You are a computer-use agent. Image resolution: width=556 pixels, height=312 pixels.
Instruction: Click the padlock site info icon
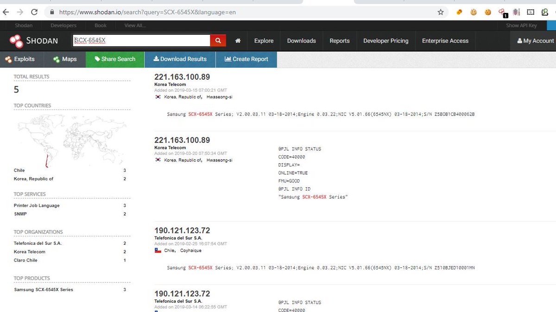click(51, 12)
